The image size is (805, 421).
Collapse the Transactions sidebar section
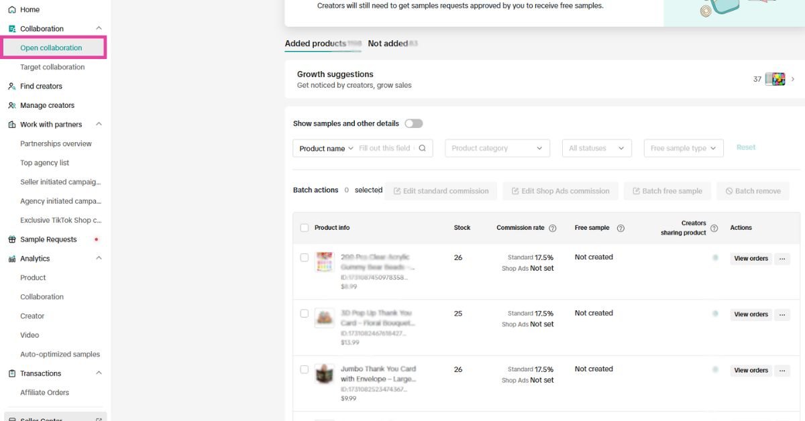[x=99, y=373]
